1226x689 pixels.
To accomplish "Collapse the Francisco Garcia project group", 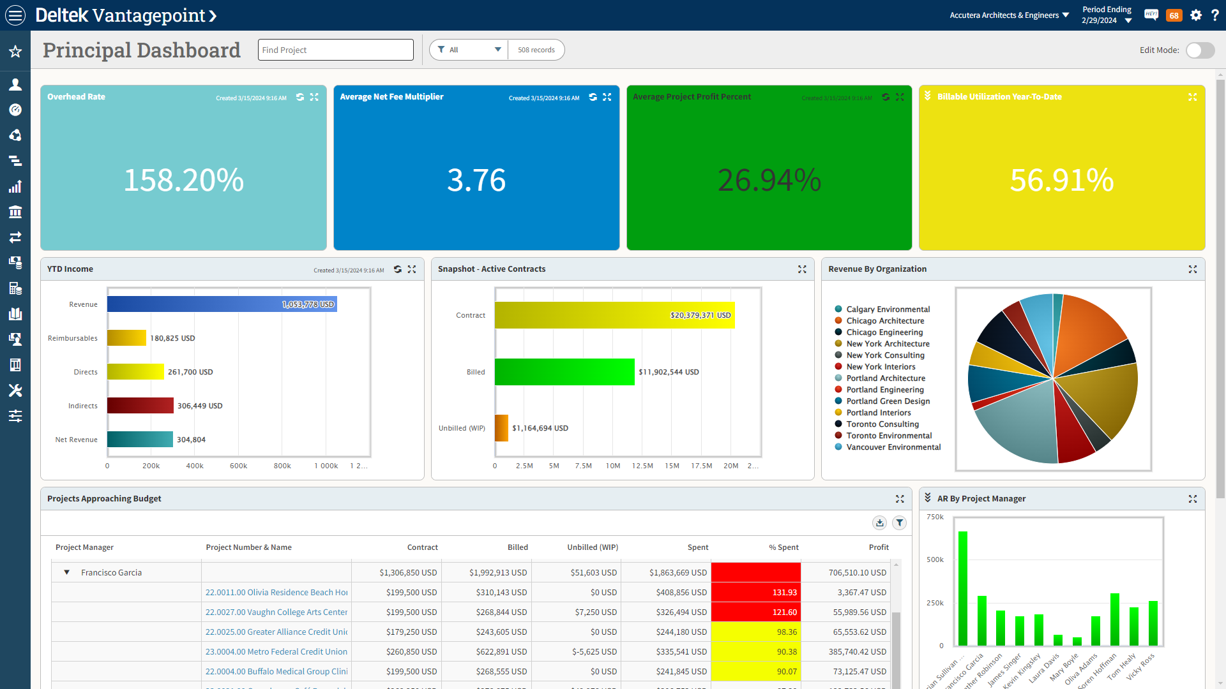I will click(x=66, y=572).
